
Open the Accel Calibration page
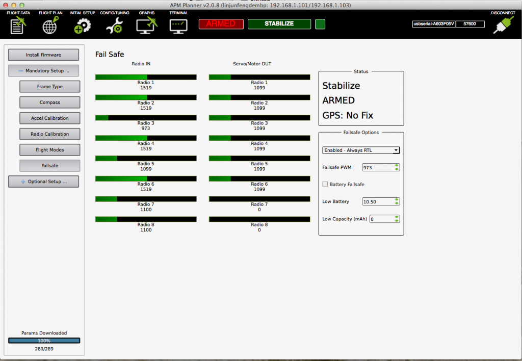tap(50, 118)
